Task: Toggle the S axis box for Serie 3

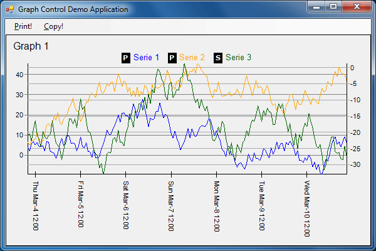Action: (x=218, y=58)
